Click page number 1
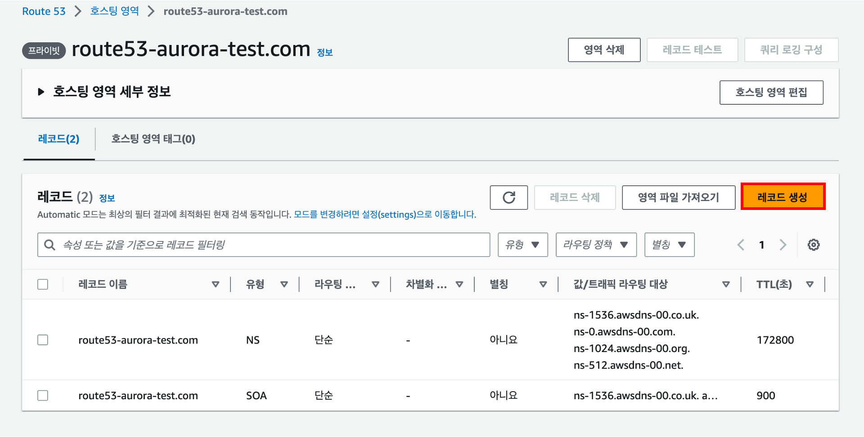The image size is (864, 437). 762,245
